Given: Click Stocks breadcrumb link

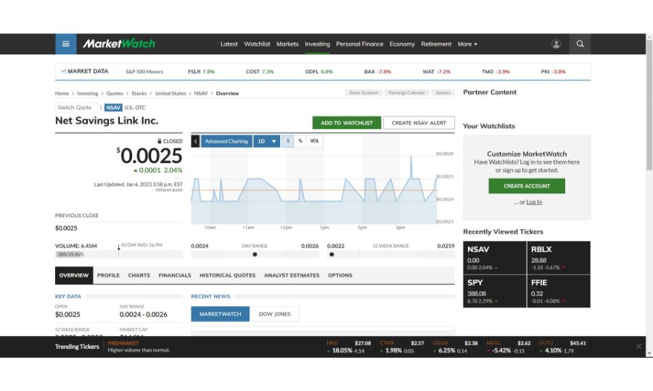Looking at the screenshot, I should click(x=139, y=93).
